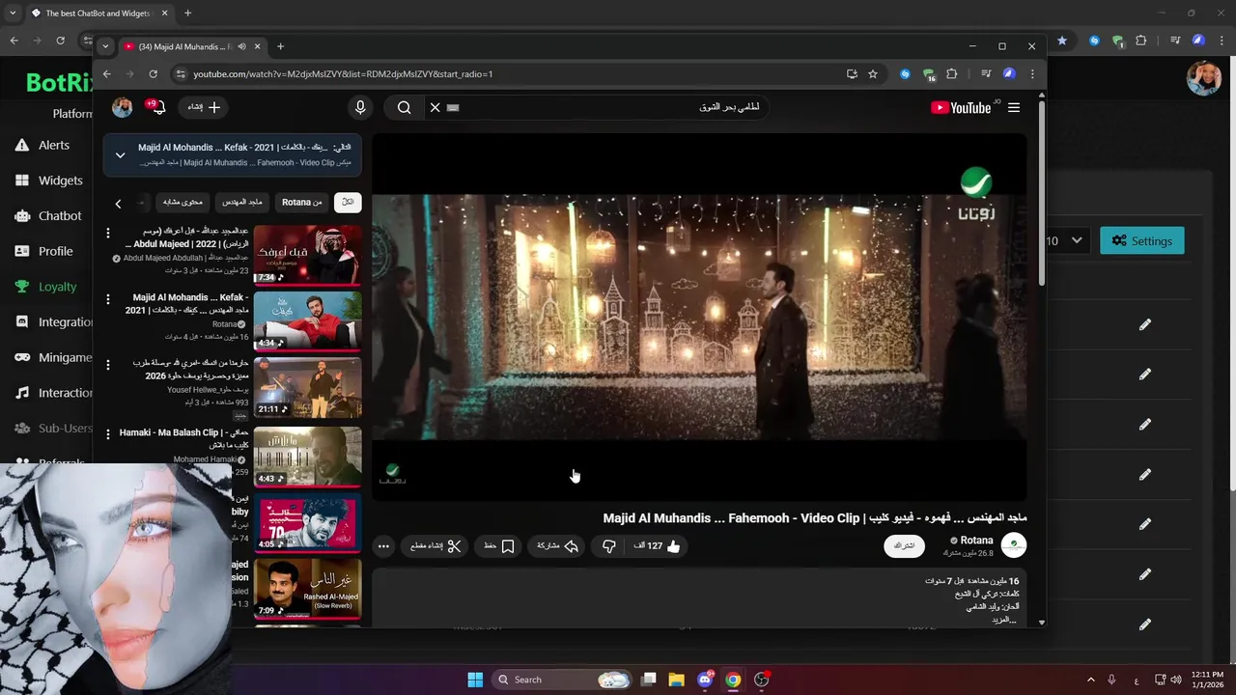Subscribe to Rotana with 'اشتراك' button

click(x=905, y=545)
